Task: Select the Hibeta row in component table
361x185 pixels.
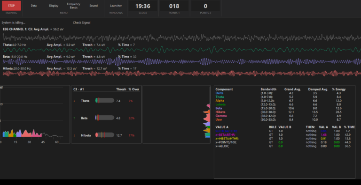Action: point(282,112)
